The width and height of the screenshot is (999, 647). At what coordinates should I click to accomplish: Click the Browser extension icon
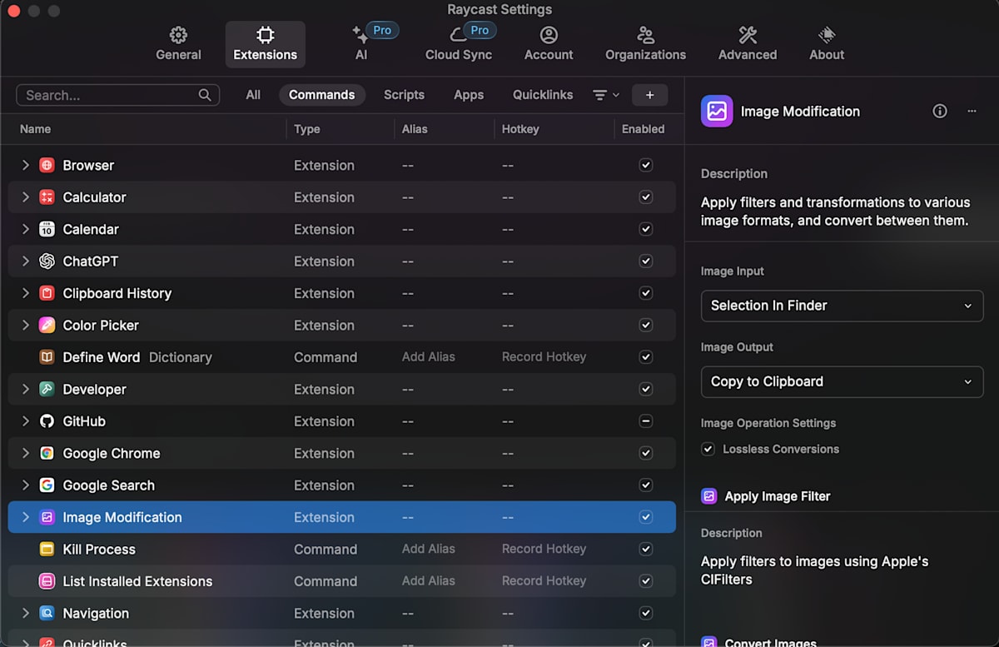point(47,165)
